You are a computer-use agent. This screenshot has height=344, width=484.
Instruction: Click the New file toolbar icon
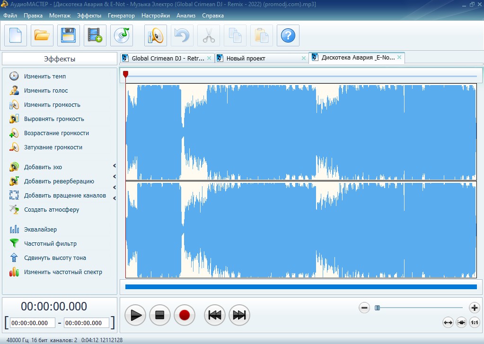16,35
